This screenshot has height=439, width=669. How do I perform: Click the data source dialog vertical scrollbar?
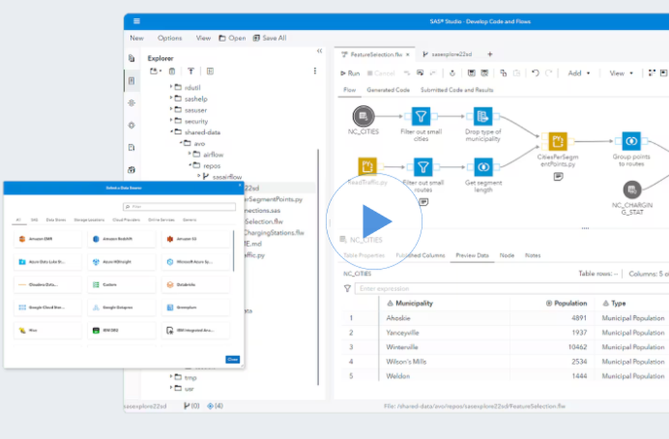(233, 251)
